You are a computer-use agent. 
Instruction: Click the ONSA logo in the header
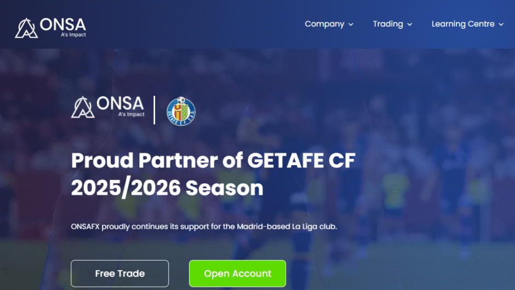[x=50, y=27]
